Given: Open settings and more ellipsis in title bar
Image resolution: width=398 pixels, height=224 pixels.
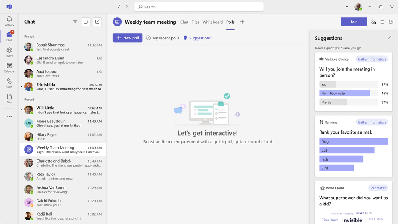Looking at the screenshot, I should (347, 7).
